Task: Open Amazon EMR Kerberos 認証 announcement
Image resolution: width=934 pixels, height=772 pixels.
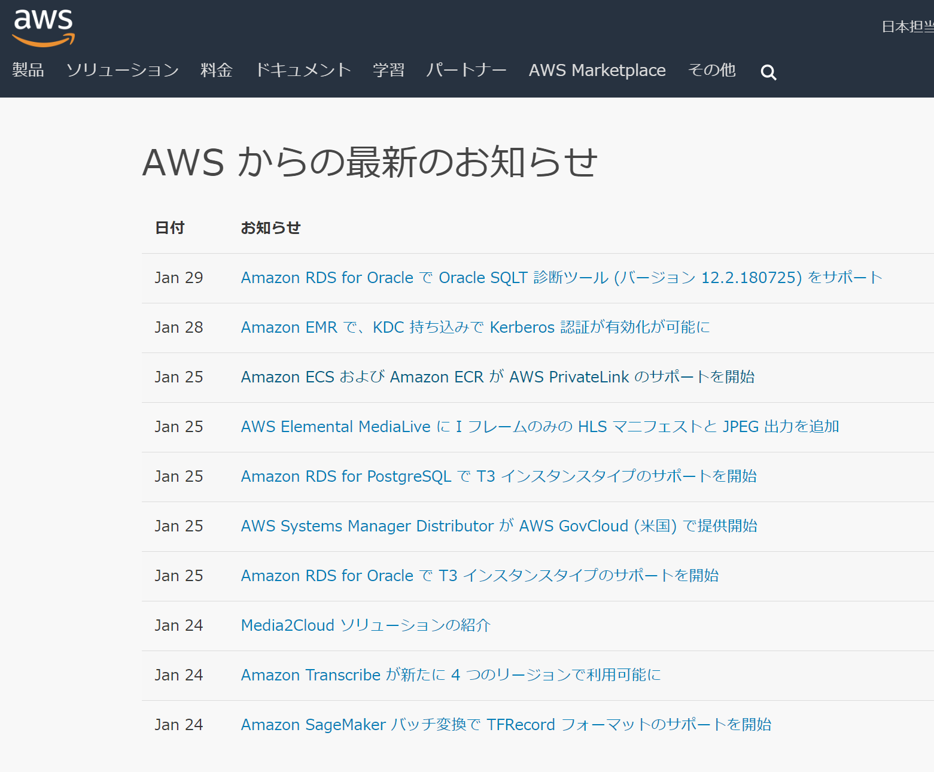Action: [475, 327]
